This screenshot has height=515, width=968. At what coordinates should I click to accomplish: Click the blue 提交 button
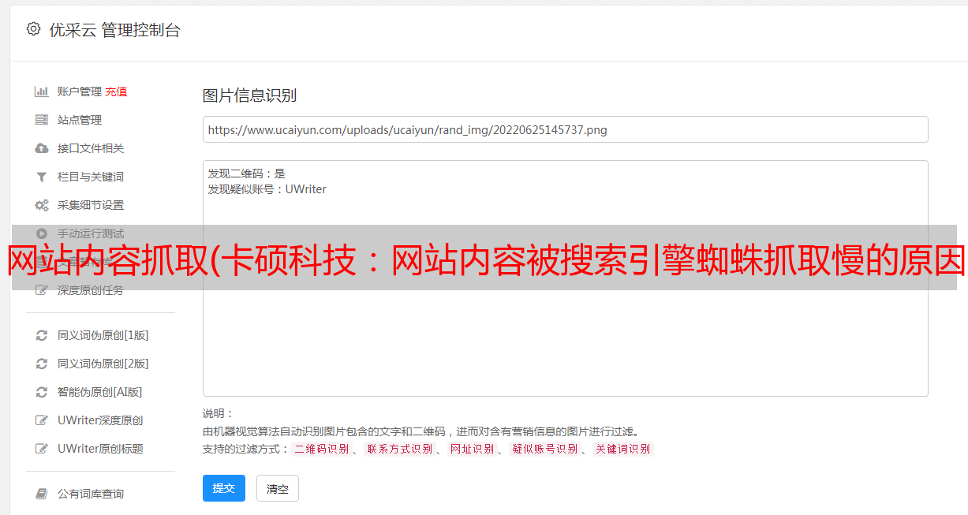[x=224, y=488]
